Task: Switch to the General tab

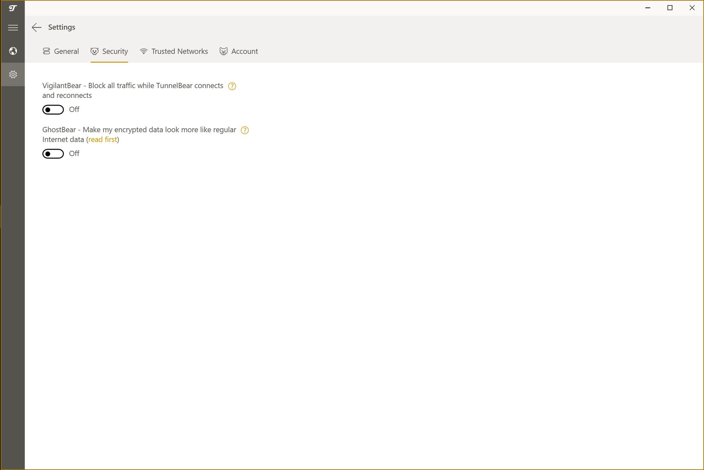Action: coord(61,51)
